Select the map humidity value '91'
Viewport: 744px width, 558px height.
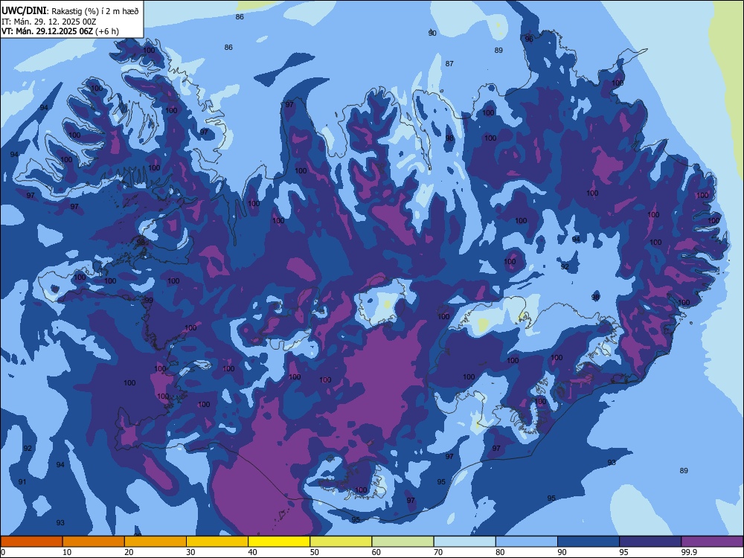(22, 482)
